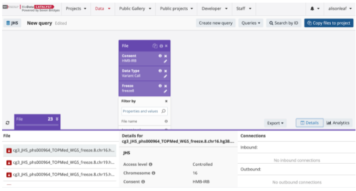Expand the Queries dropdown

pyautogui.click(x=251, y=23)
